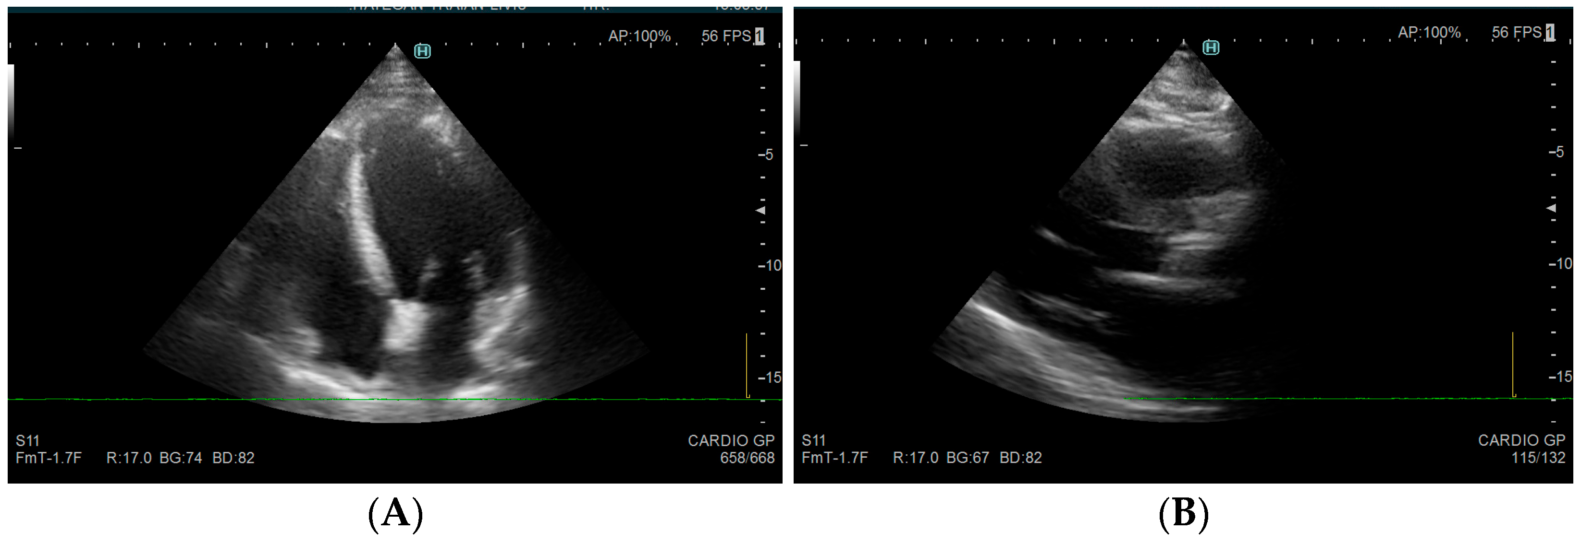Click highlighted 1 indicator beside FPS in panel A
1581x544 pixels.
tap(759, 36)
